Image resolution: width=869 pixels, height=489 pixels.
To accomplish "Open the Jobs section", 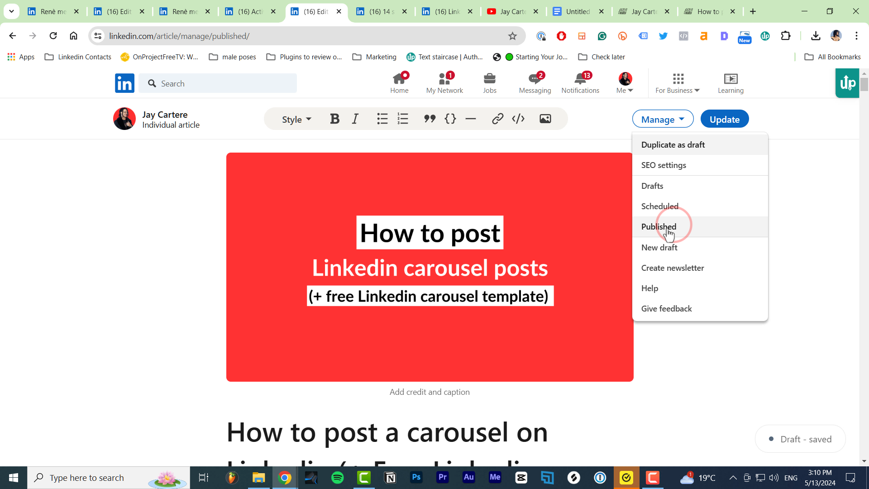I will click(x=490, y=83).
